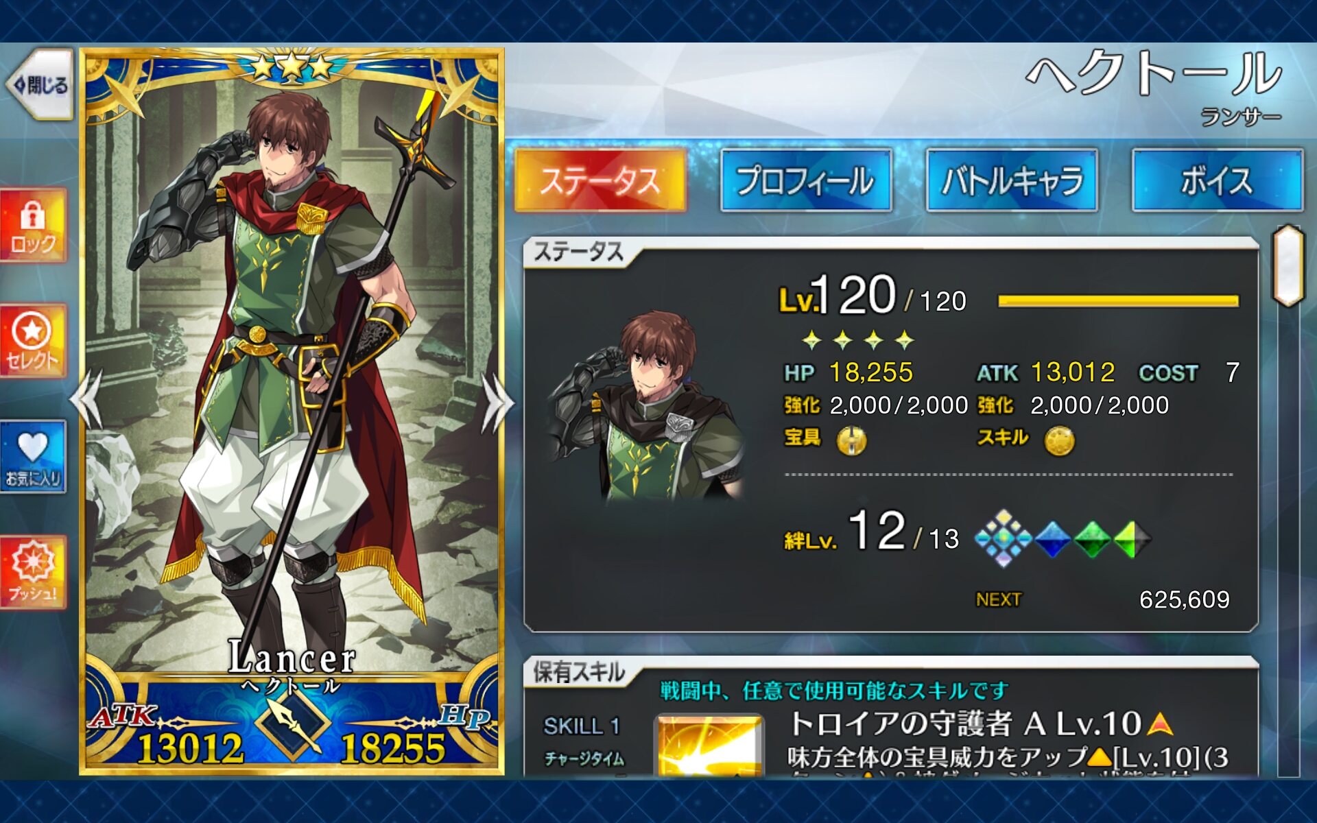Click the トロイアの守護者 skill icon
Screen dimensions: 1317x823
[x=710, y=746]
